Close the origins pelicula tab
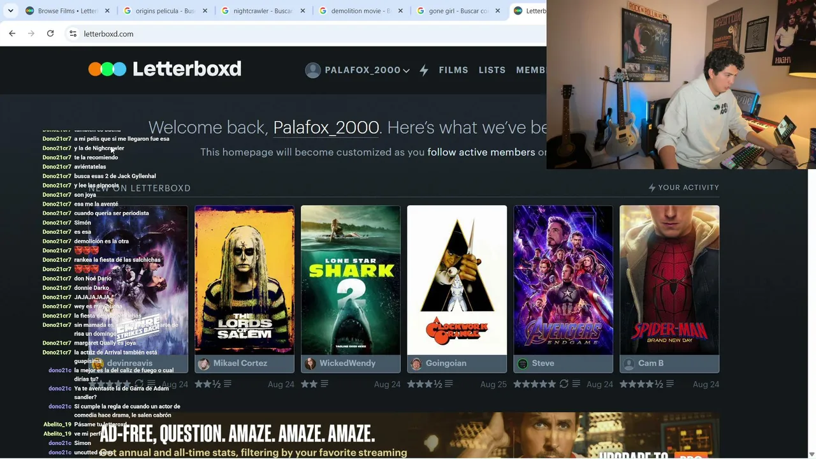Screen dimensions: 816x459 [x=205, y=11]
